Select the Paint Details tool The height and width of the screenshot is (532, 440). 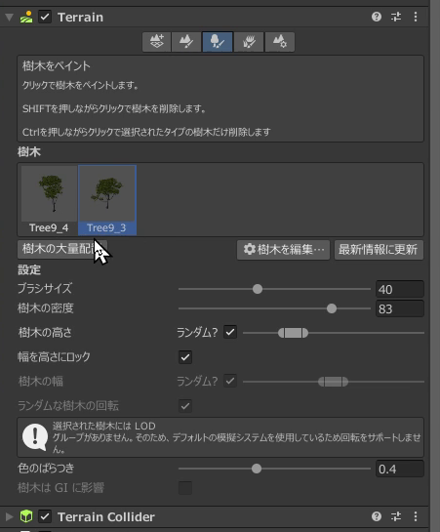249,42
